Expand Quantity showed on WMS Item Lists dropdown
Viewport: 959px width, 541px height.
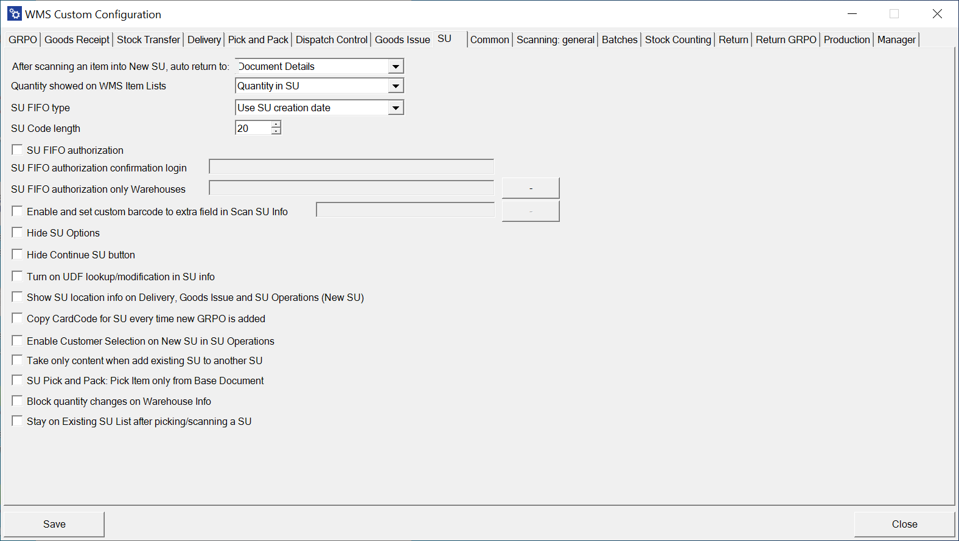[396, 86]
